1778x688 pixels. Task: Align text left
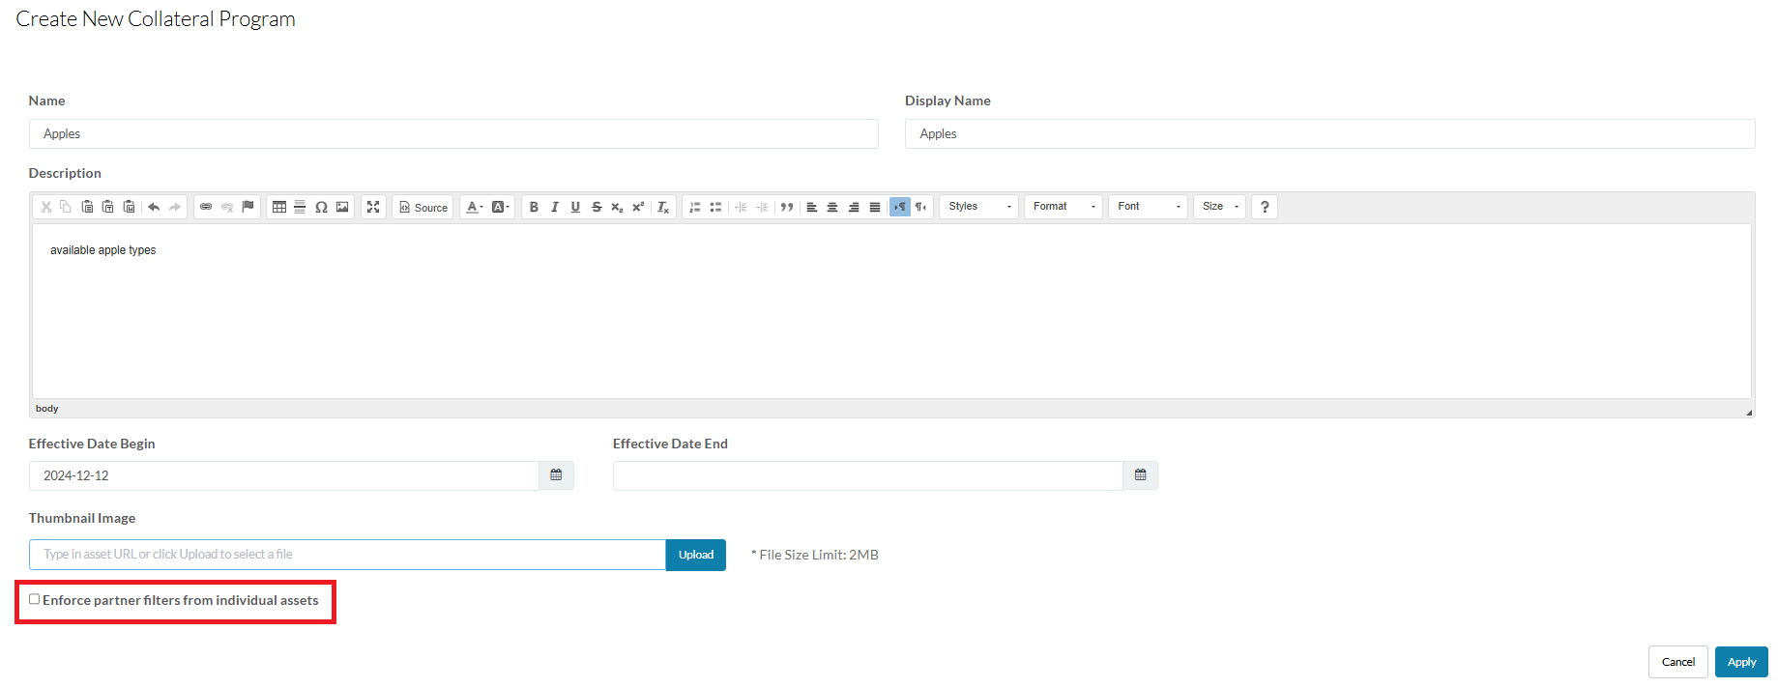(812, 207)
